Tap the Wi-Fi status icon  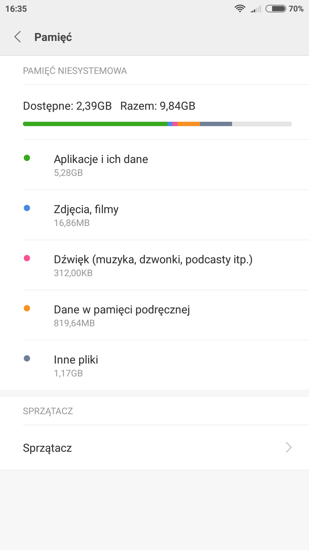point(240,9)
